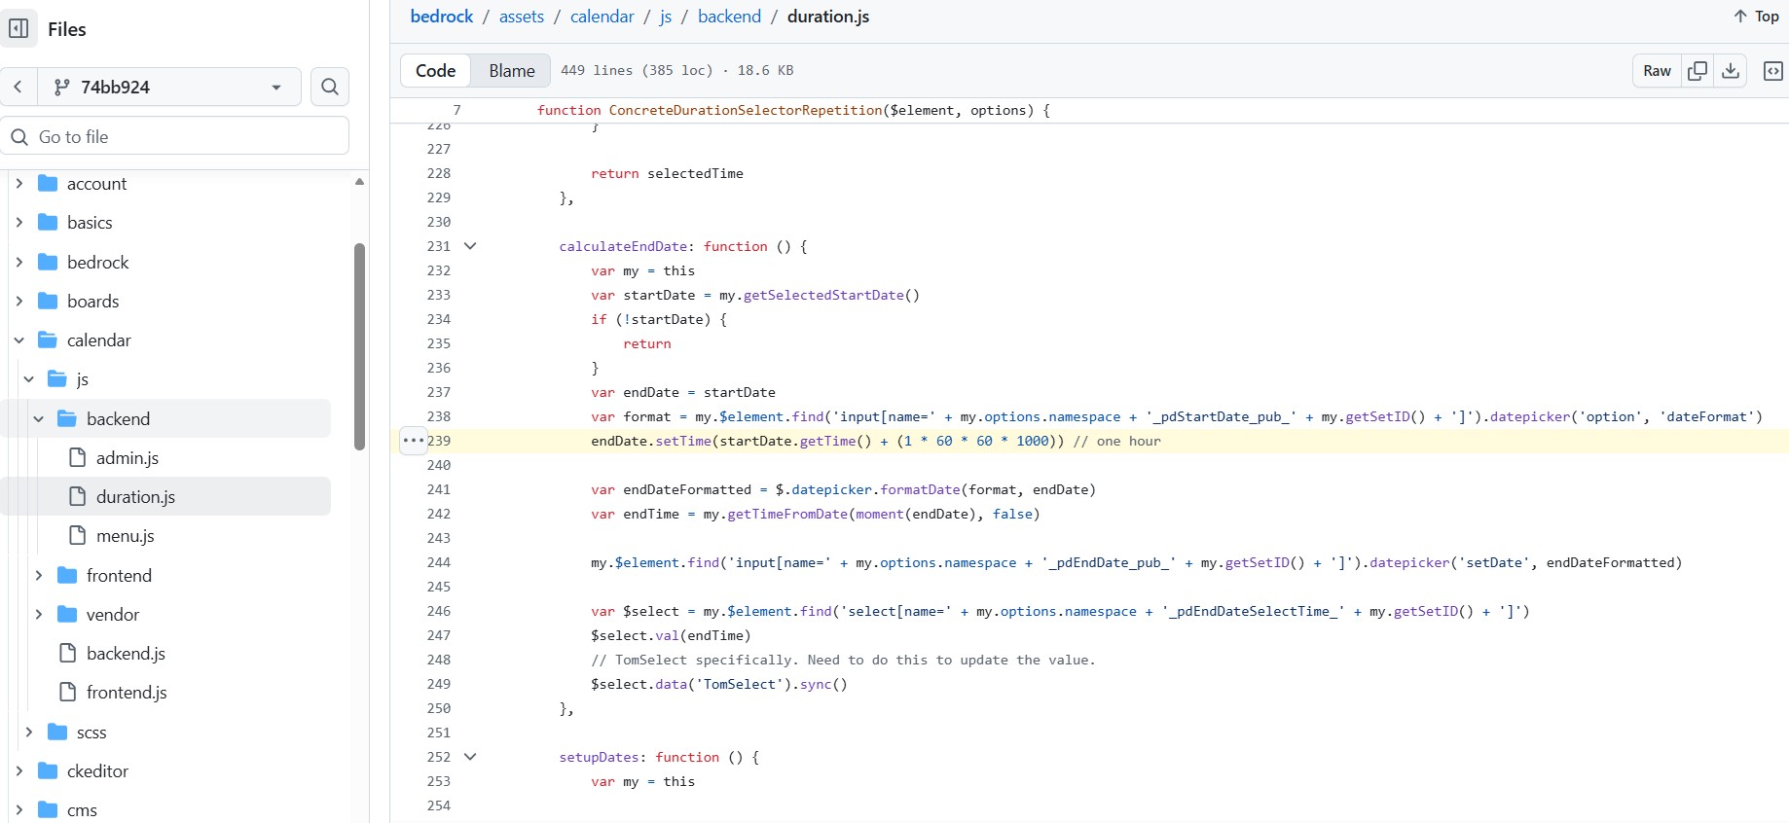Jump to Top of the file
The height and width of the screenshot is (823, 1789).
pos(1757,17)
